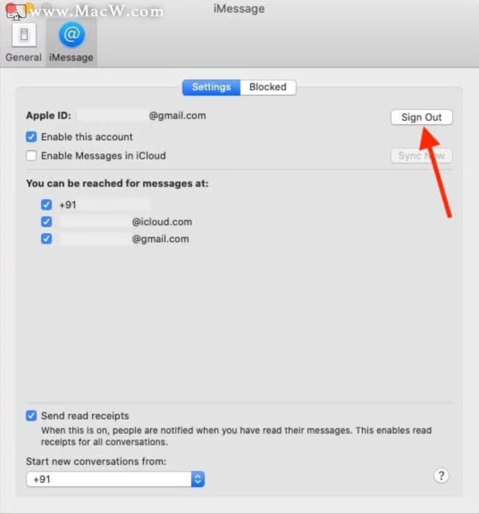This screenshot has height=514, width=479.
Task: Click the Sync Now button
Action: coord(421,156)
